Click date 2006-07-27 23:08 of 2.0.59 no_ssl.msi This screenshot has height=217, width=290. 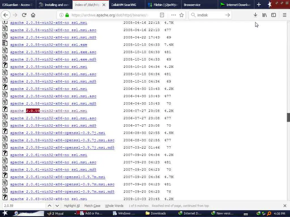point(142,111)
